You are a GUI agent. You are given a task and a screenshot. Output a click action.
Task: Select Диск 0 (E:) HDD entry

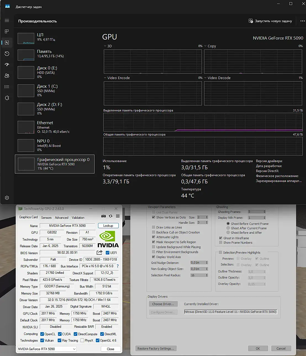[55, 72]
